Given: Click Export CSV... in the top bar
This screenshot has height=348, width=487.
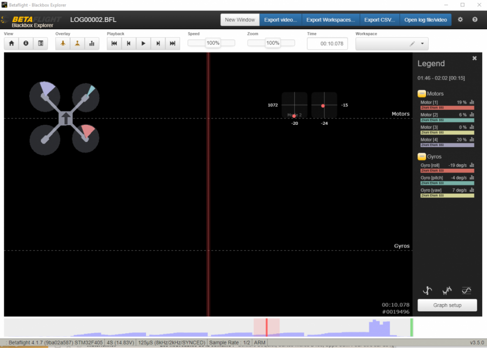Looking at the screenshot, I should 379,20.
